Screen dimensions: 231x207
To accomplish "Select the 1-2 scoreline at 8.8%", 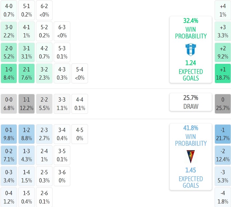I will point(26,134).
